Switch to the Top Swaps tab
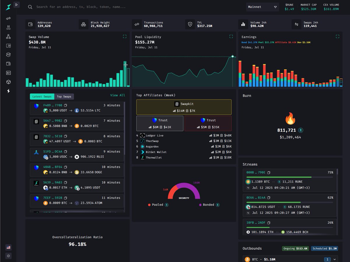The width and height of the screenshot is (350, 262). point(64,96)
